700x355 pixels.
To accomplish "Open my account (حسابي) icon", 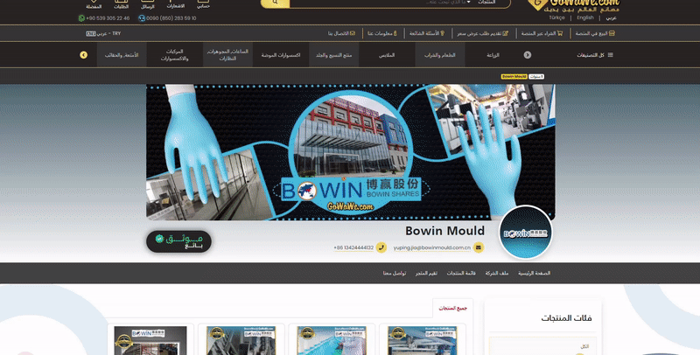I will (x=203, y=4).
